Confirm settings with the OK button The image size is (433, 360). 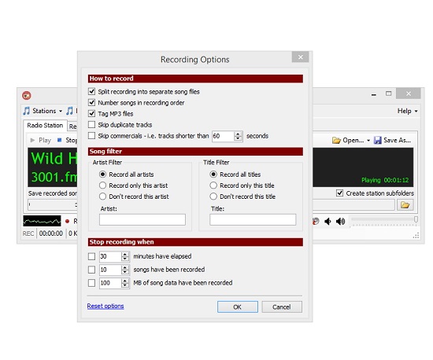click(238, 307)
